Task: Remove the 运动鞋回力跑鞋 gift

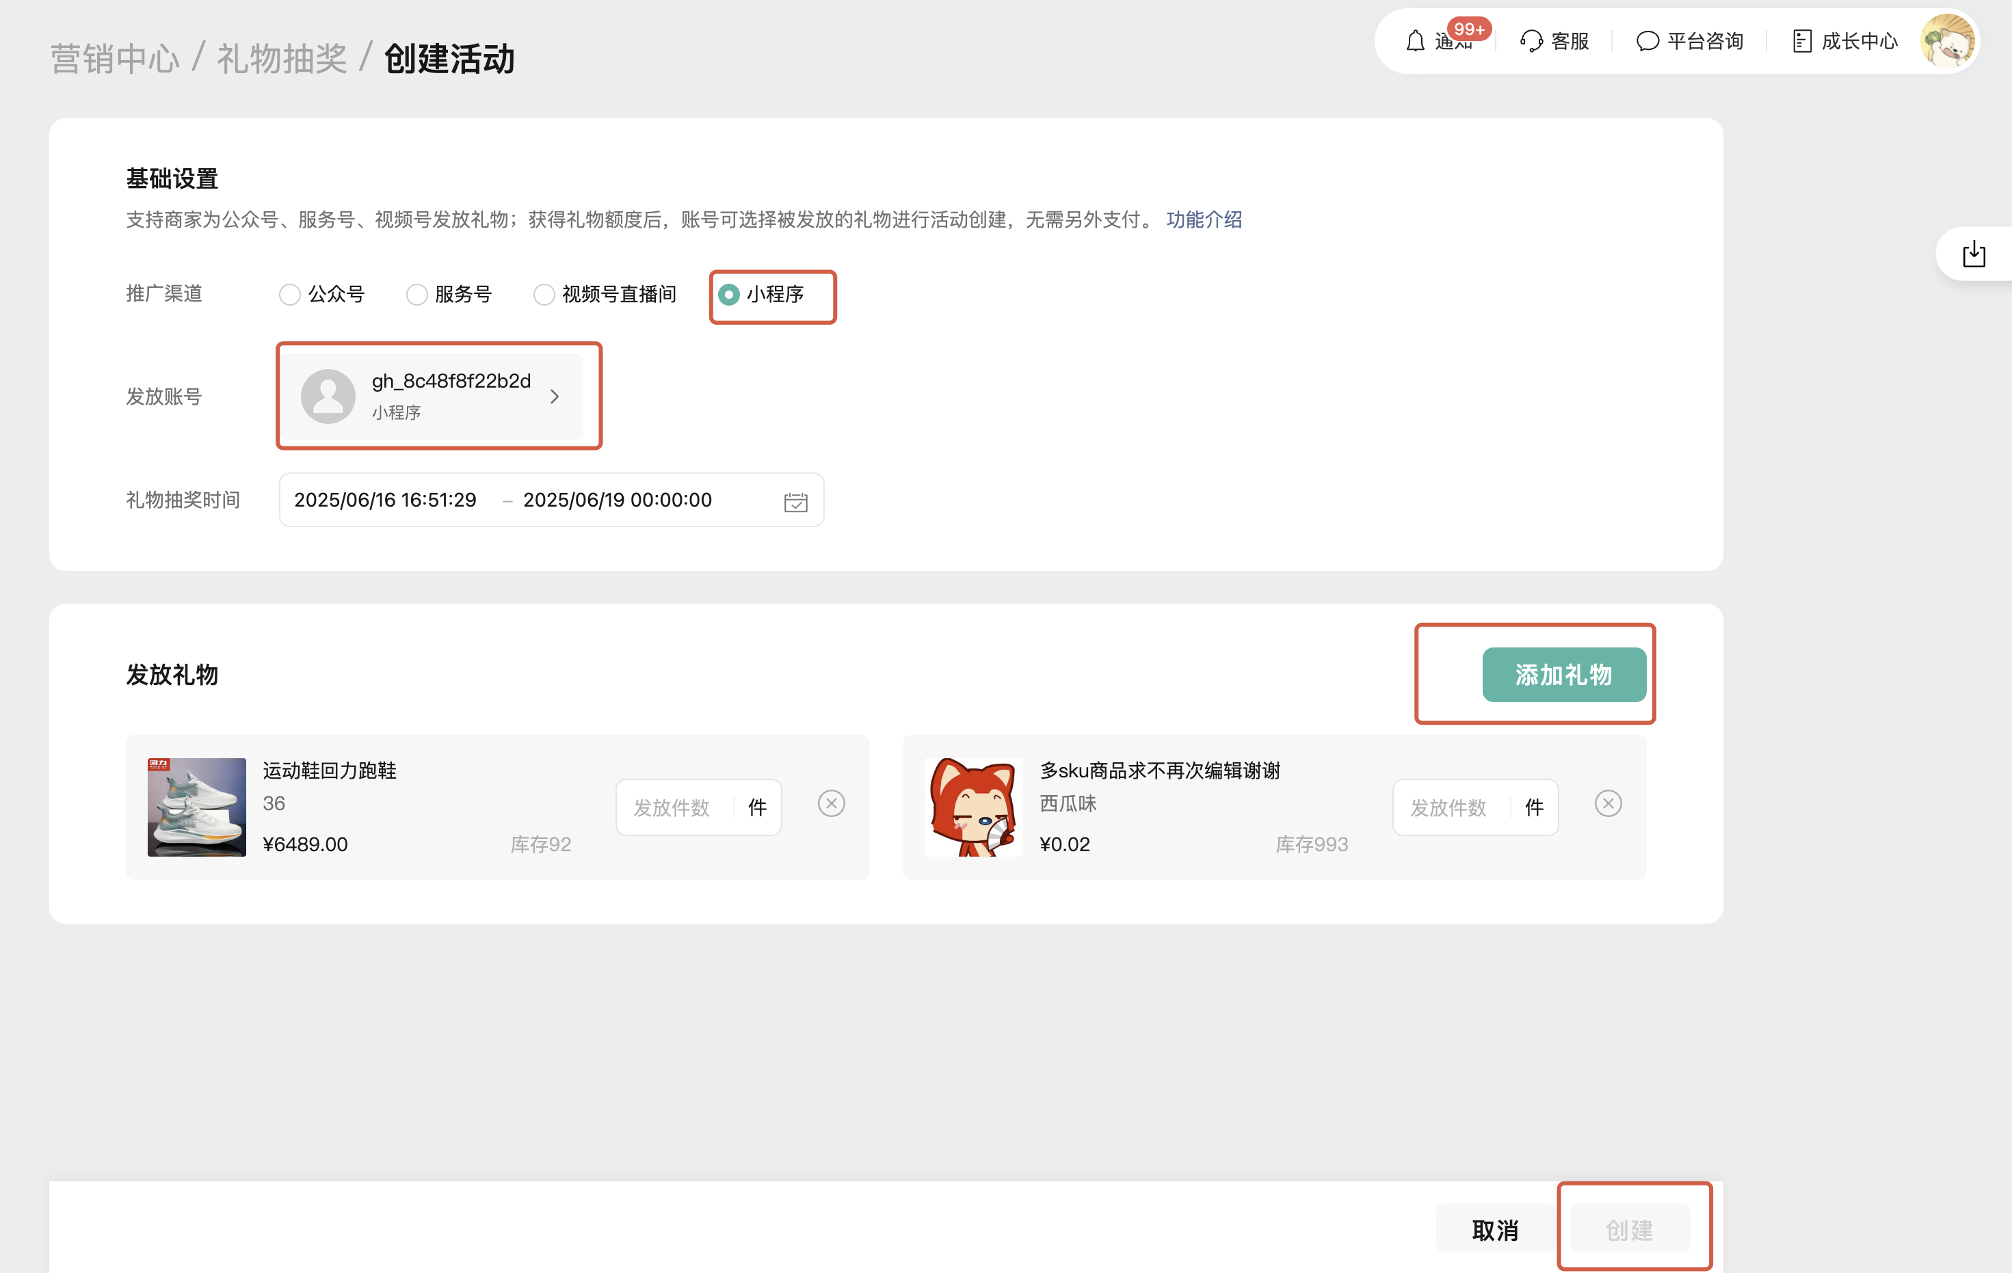Action: (830, 803)
